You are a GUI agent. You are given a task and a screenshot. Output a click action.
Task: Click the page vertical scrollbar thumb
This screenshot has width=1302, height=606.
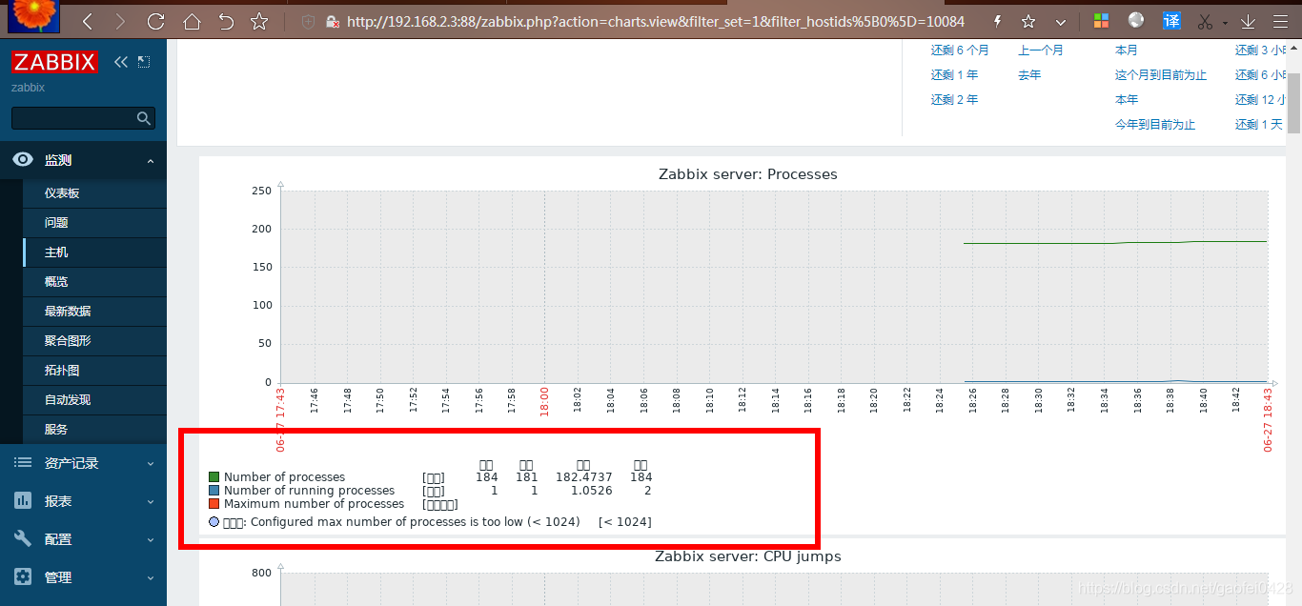click(1293, 103)
